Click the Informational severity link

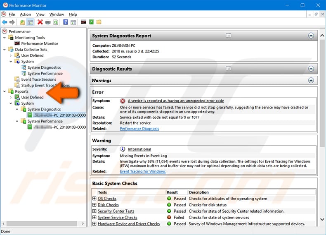point(139,149)
